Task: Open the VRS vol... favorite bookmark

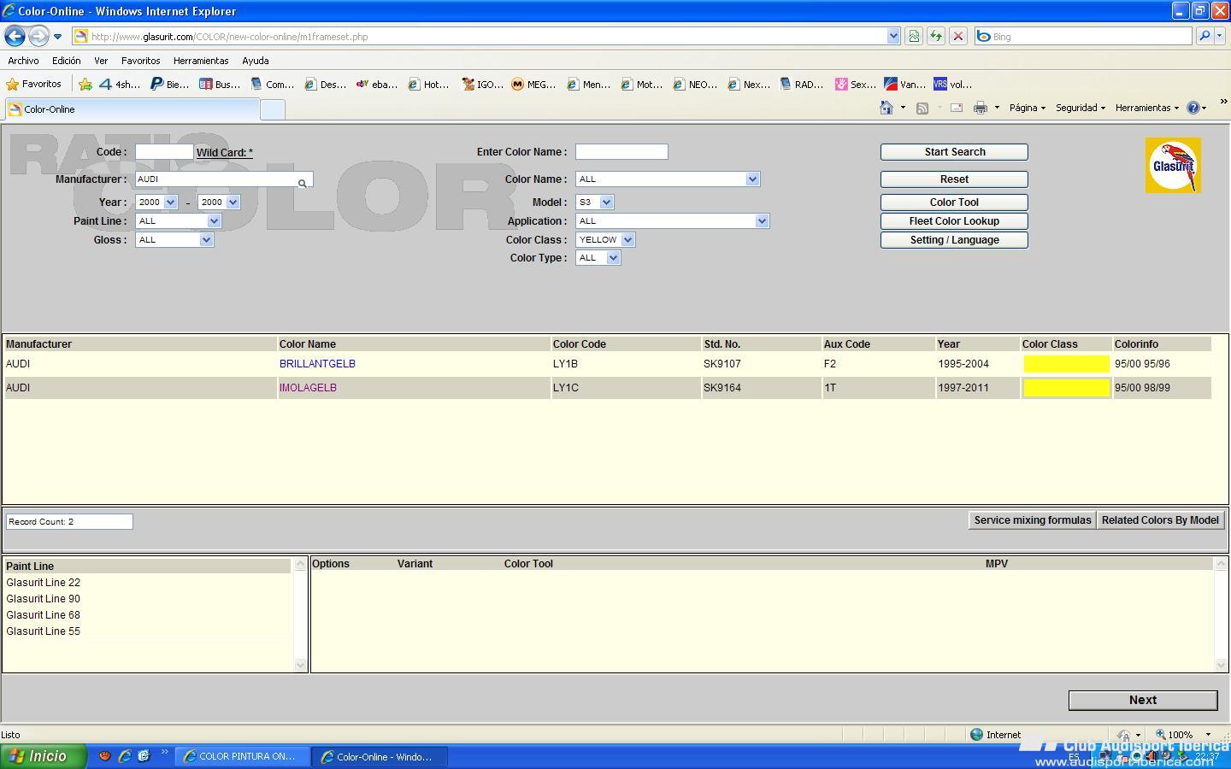Action: (952, 84)
